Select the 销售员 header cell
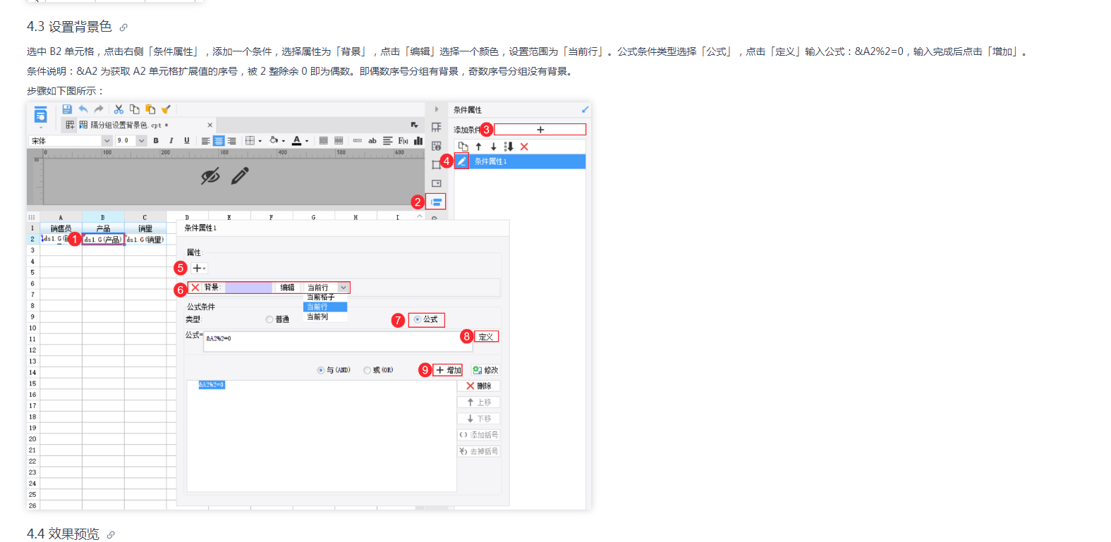Image resolution: width=1111 pixels, height=542 pixels. click(61, 228)
